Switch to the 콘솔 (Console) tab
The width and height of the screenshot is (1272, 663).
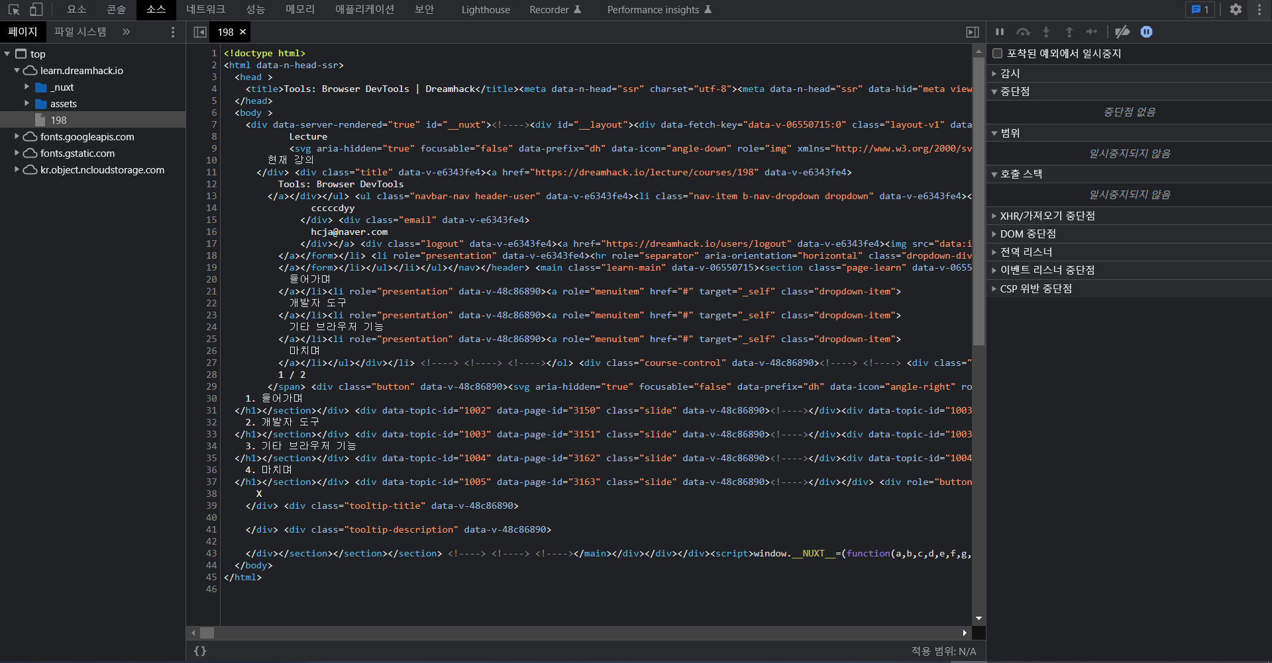pos(117,10)
